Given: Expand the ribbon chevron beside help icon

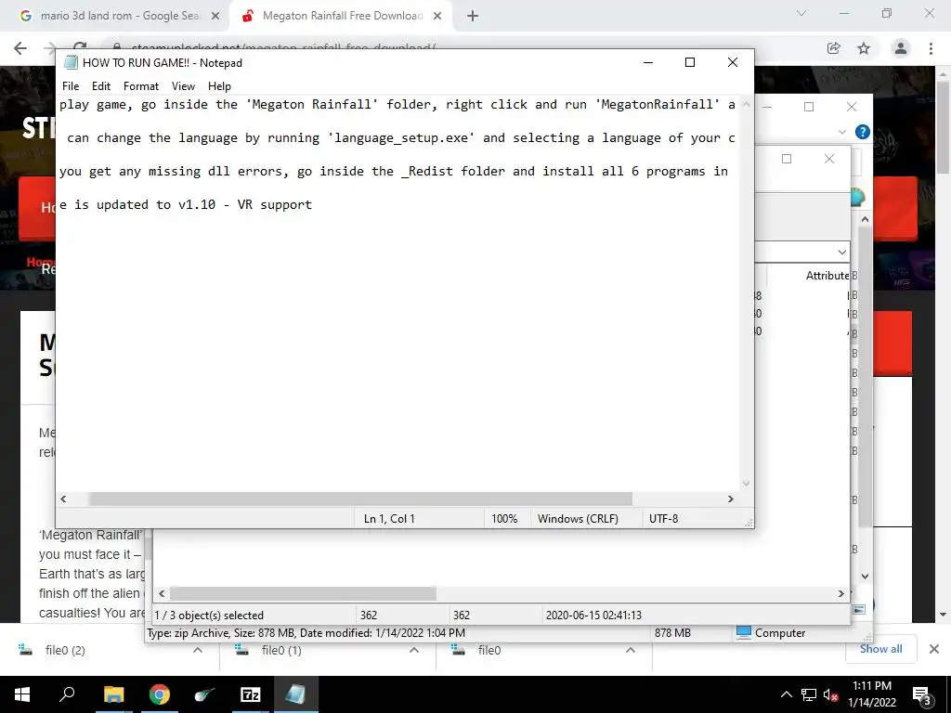Looking at the screenshot, I should click(x=841, y=132).
